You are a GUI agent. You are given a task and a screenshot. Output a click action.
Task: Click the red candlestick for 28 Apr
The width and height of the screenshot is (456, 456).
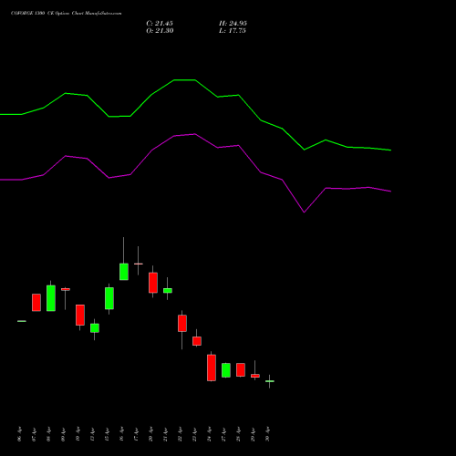click(x=241, y=369)
